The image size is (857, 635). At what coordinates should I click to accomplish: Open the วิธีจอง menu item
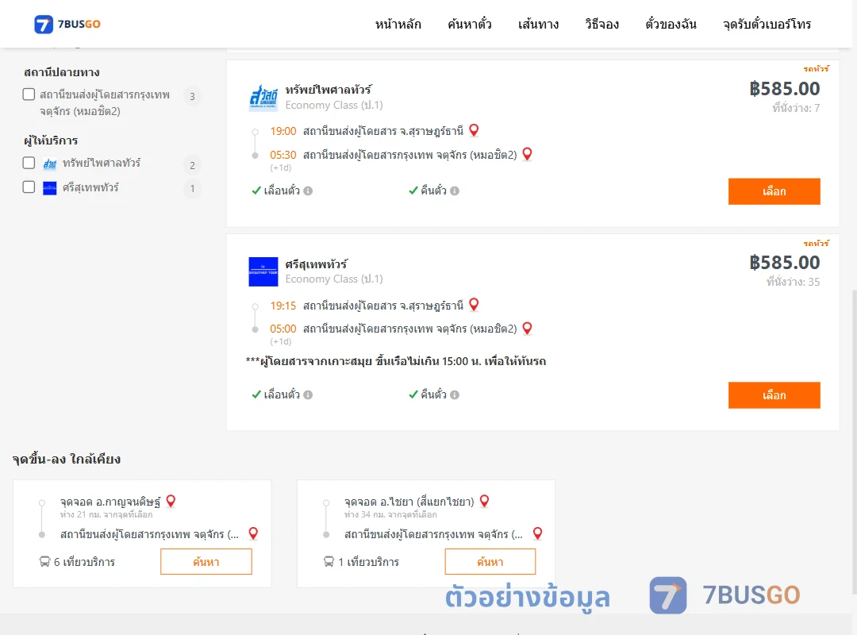(x=601, y=24)
